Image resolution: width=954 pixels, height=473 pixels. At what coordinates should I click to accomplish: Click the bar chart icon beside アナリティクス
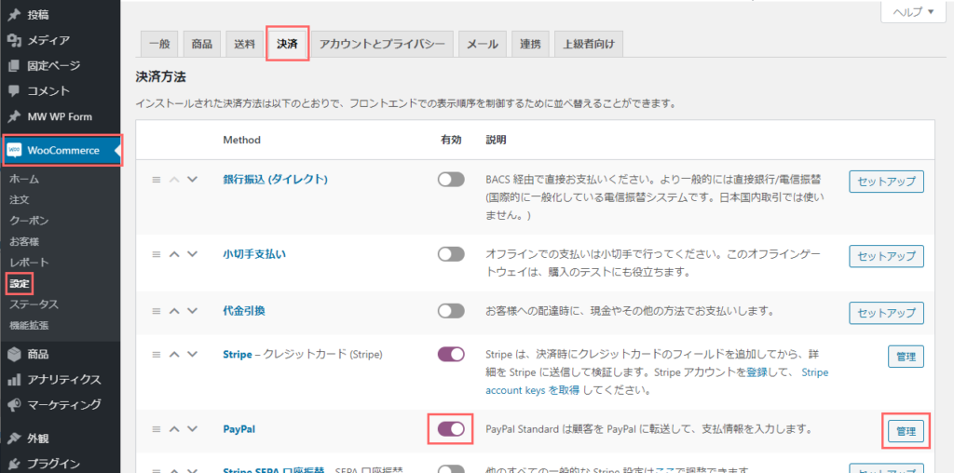pos(15,379)
